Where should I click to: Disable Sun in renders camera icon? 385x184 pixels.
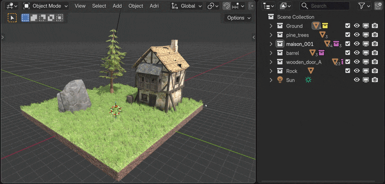tap(375, 80)
